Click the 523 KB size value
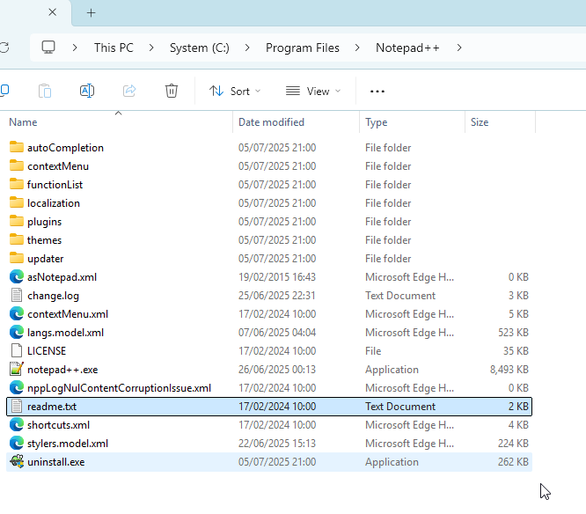This screenshot has width=586, height=514. pyautogui.click(x=513, y=333)
